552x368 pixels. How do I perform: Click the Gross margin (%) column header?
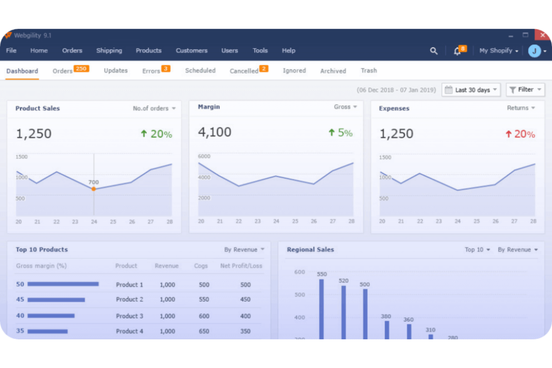click(41, 266)
